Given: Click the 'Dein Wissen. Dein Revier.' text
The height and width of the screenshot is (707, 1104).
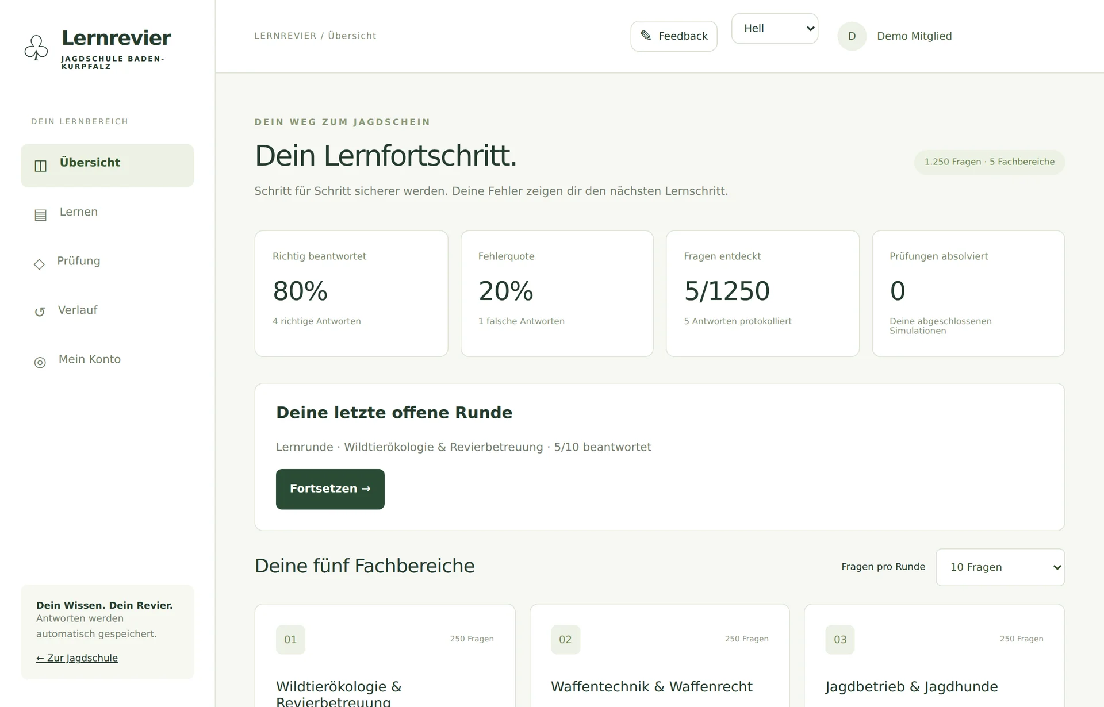Looking at the screenshot, I should pos(105,605).
